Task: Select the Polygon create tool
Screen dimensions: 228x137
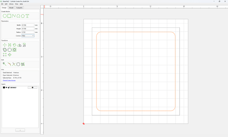Action: tap(23, 16)
